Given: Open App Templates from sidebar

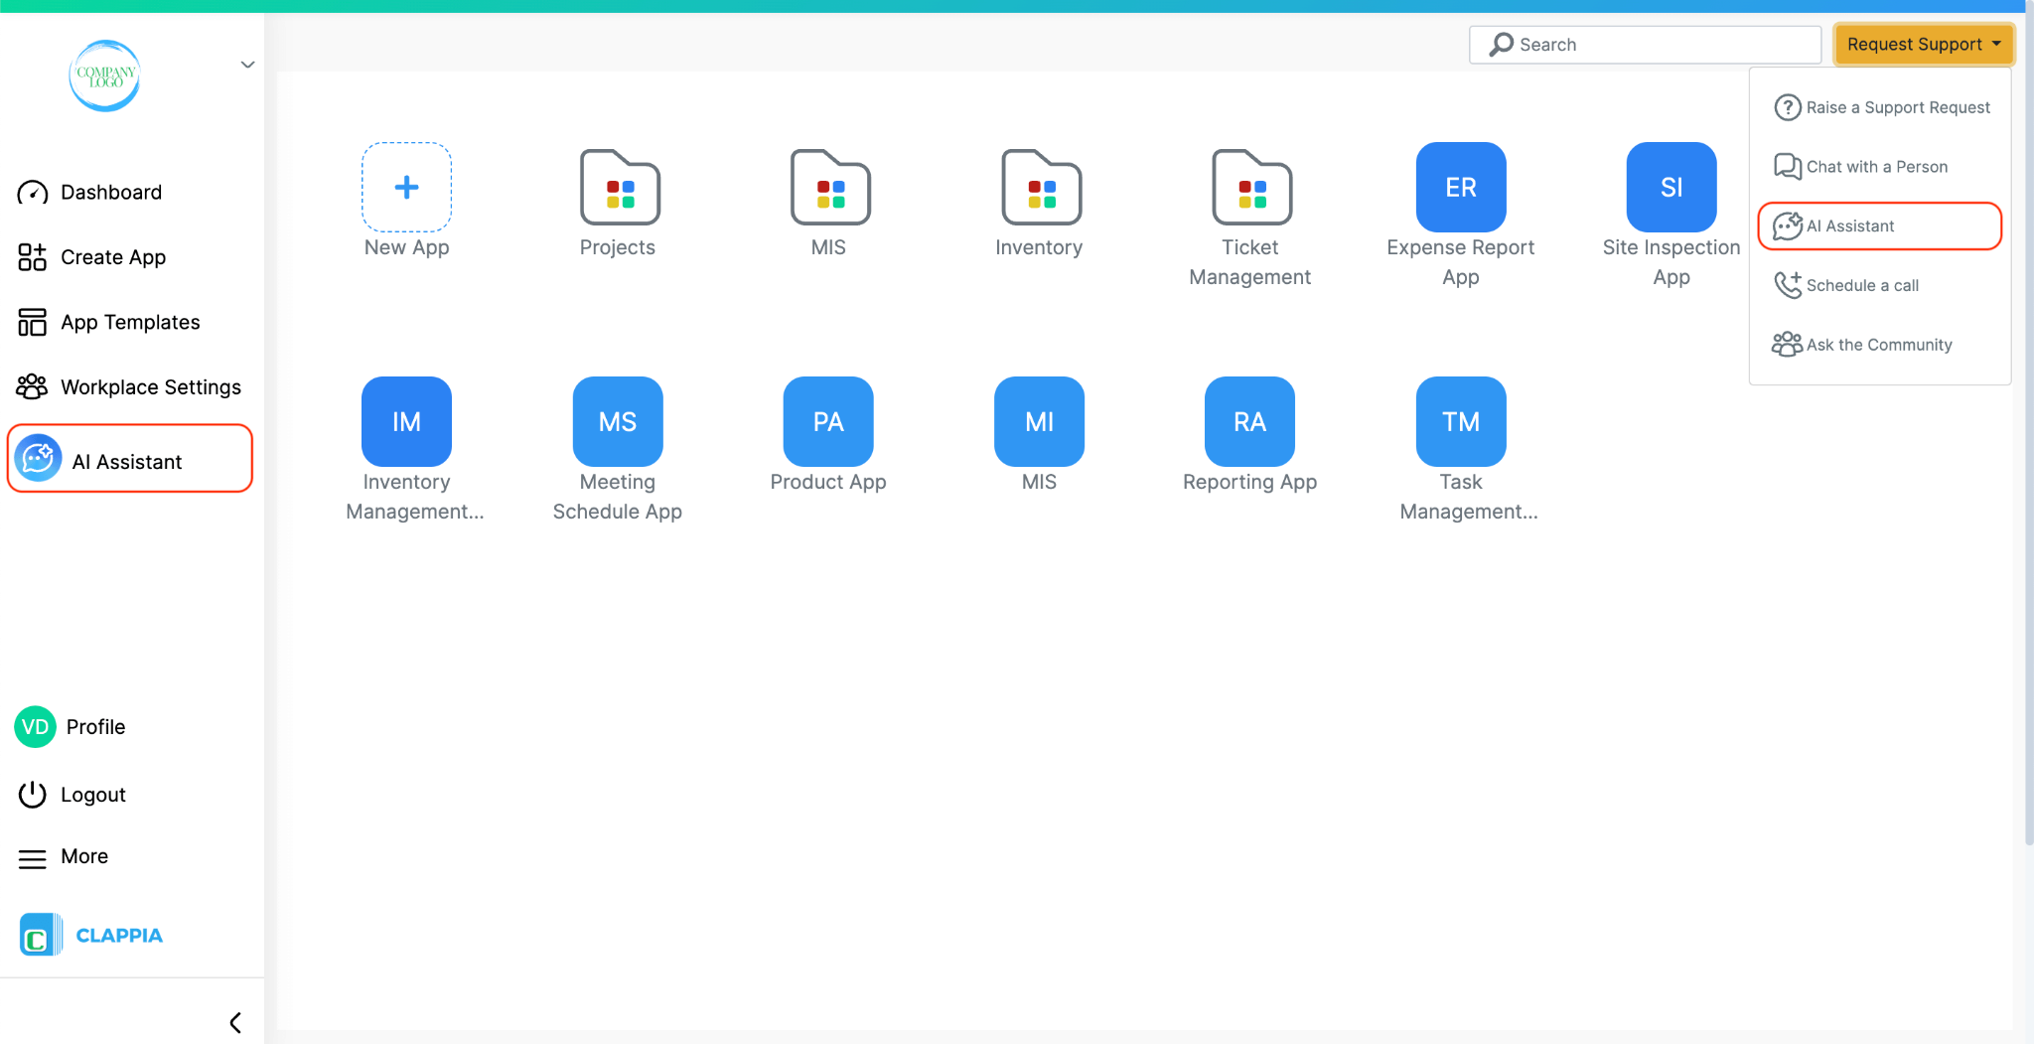Looking at the screenshot, I should [x=33, y=322].
